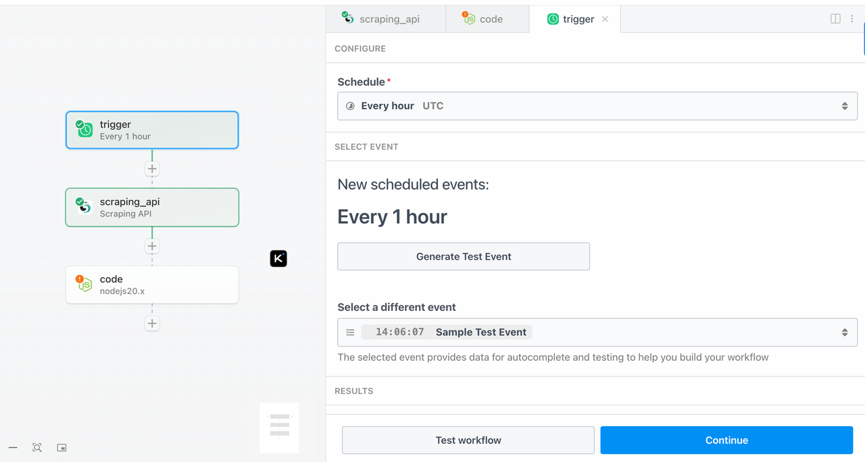This screenshot has height=462, width=865.
Task: Toggle the minimap display icon
Action: [61, 448]
